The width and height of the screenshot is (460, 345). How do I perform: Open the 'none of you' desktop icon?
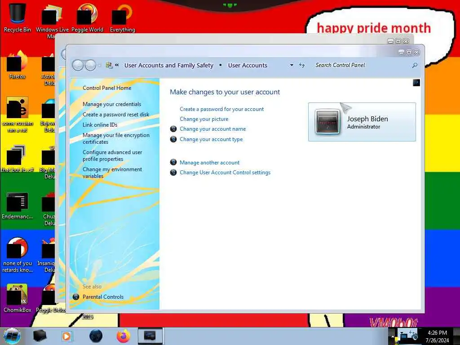point(18,255)
